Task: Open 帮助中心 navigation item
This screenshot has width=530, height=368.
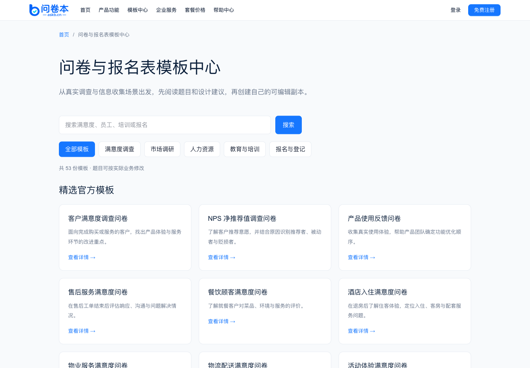Action: point(224,10)
